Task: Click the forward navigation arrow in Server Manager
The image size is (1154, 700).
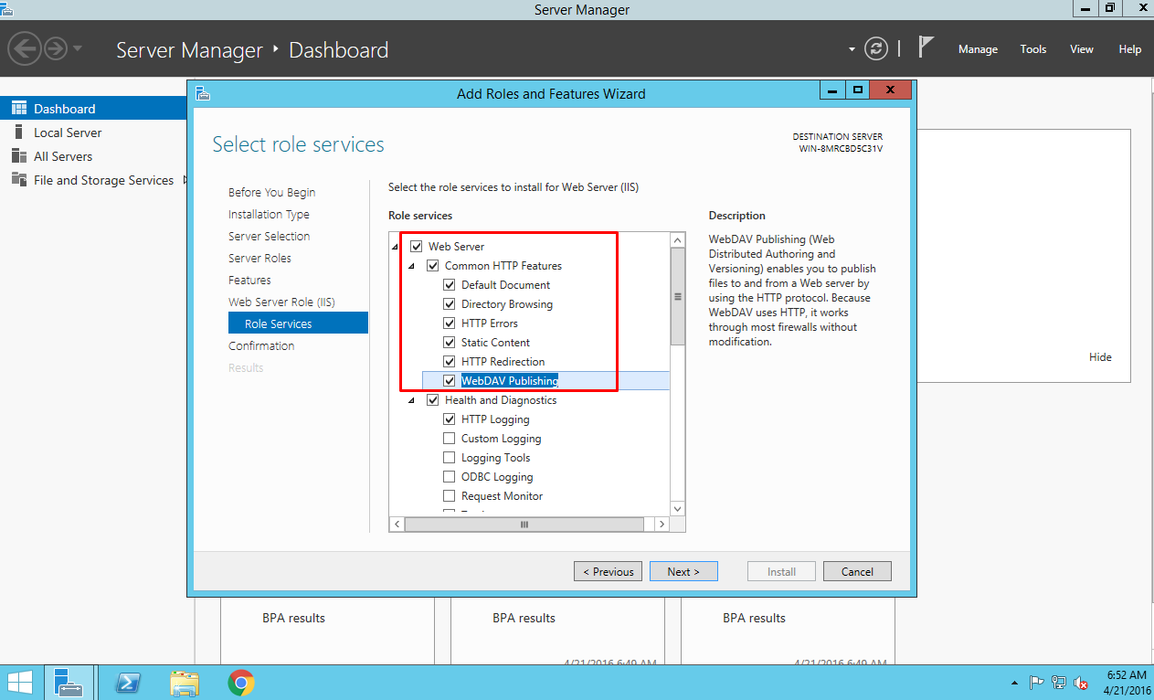Action: 55,48
